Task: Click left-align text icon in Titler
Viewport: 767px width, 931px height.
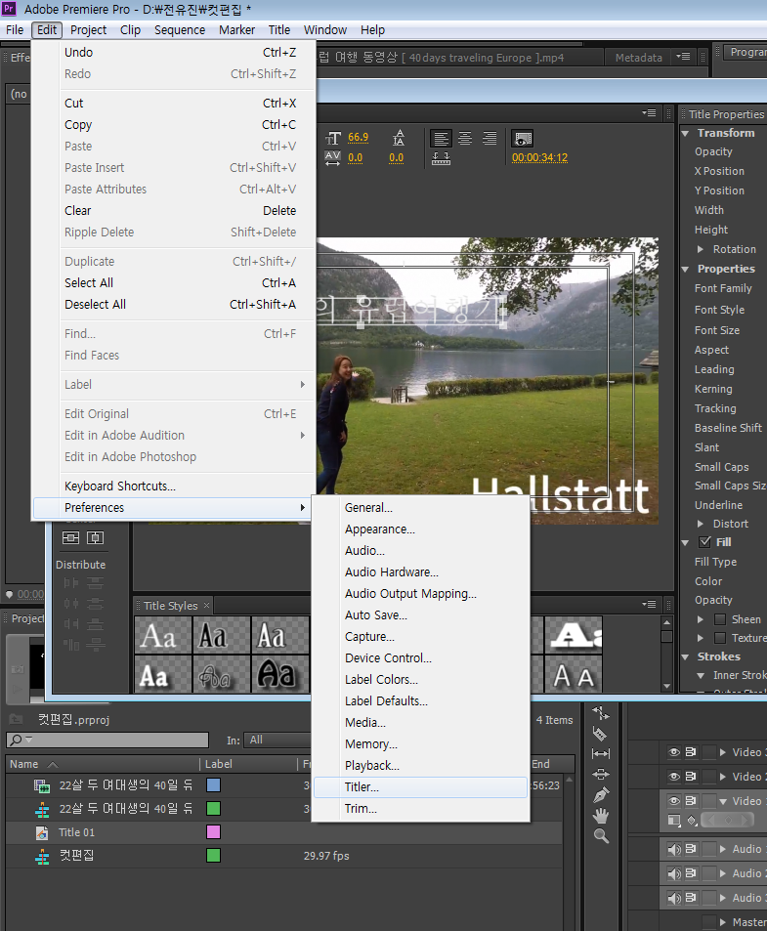Action: [441, 139]
